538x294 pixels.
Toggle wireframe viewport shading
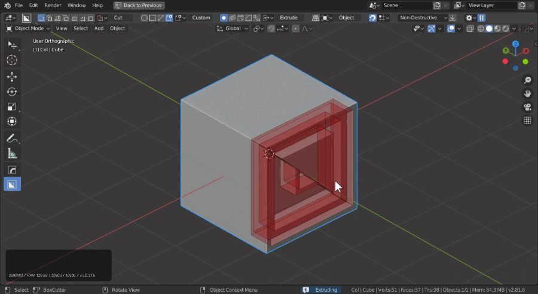pos(481,29)
